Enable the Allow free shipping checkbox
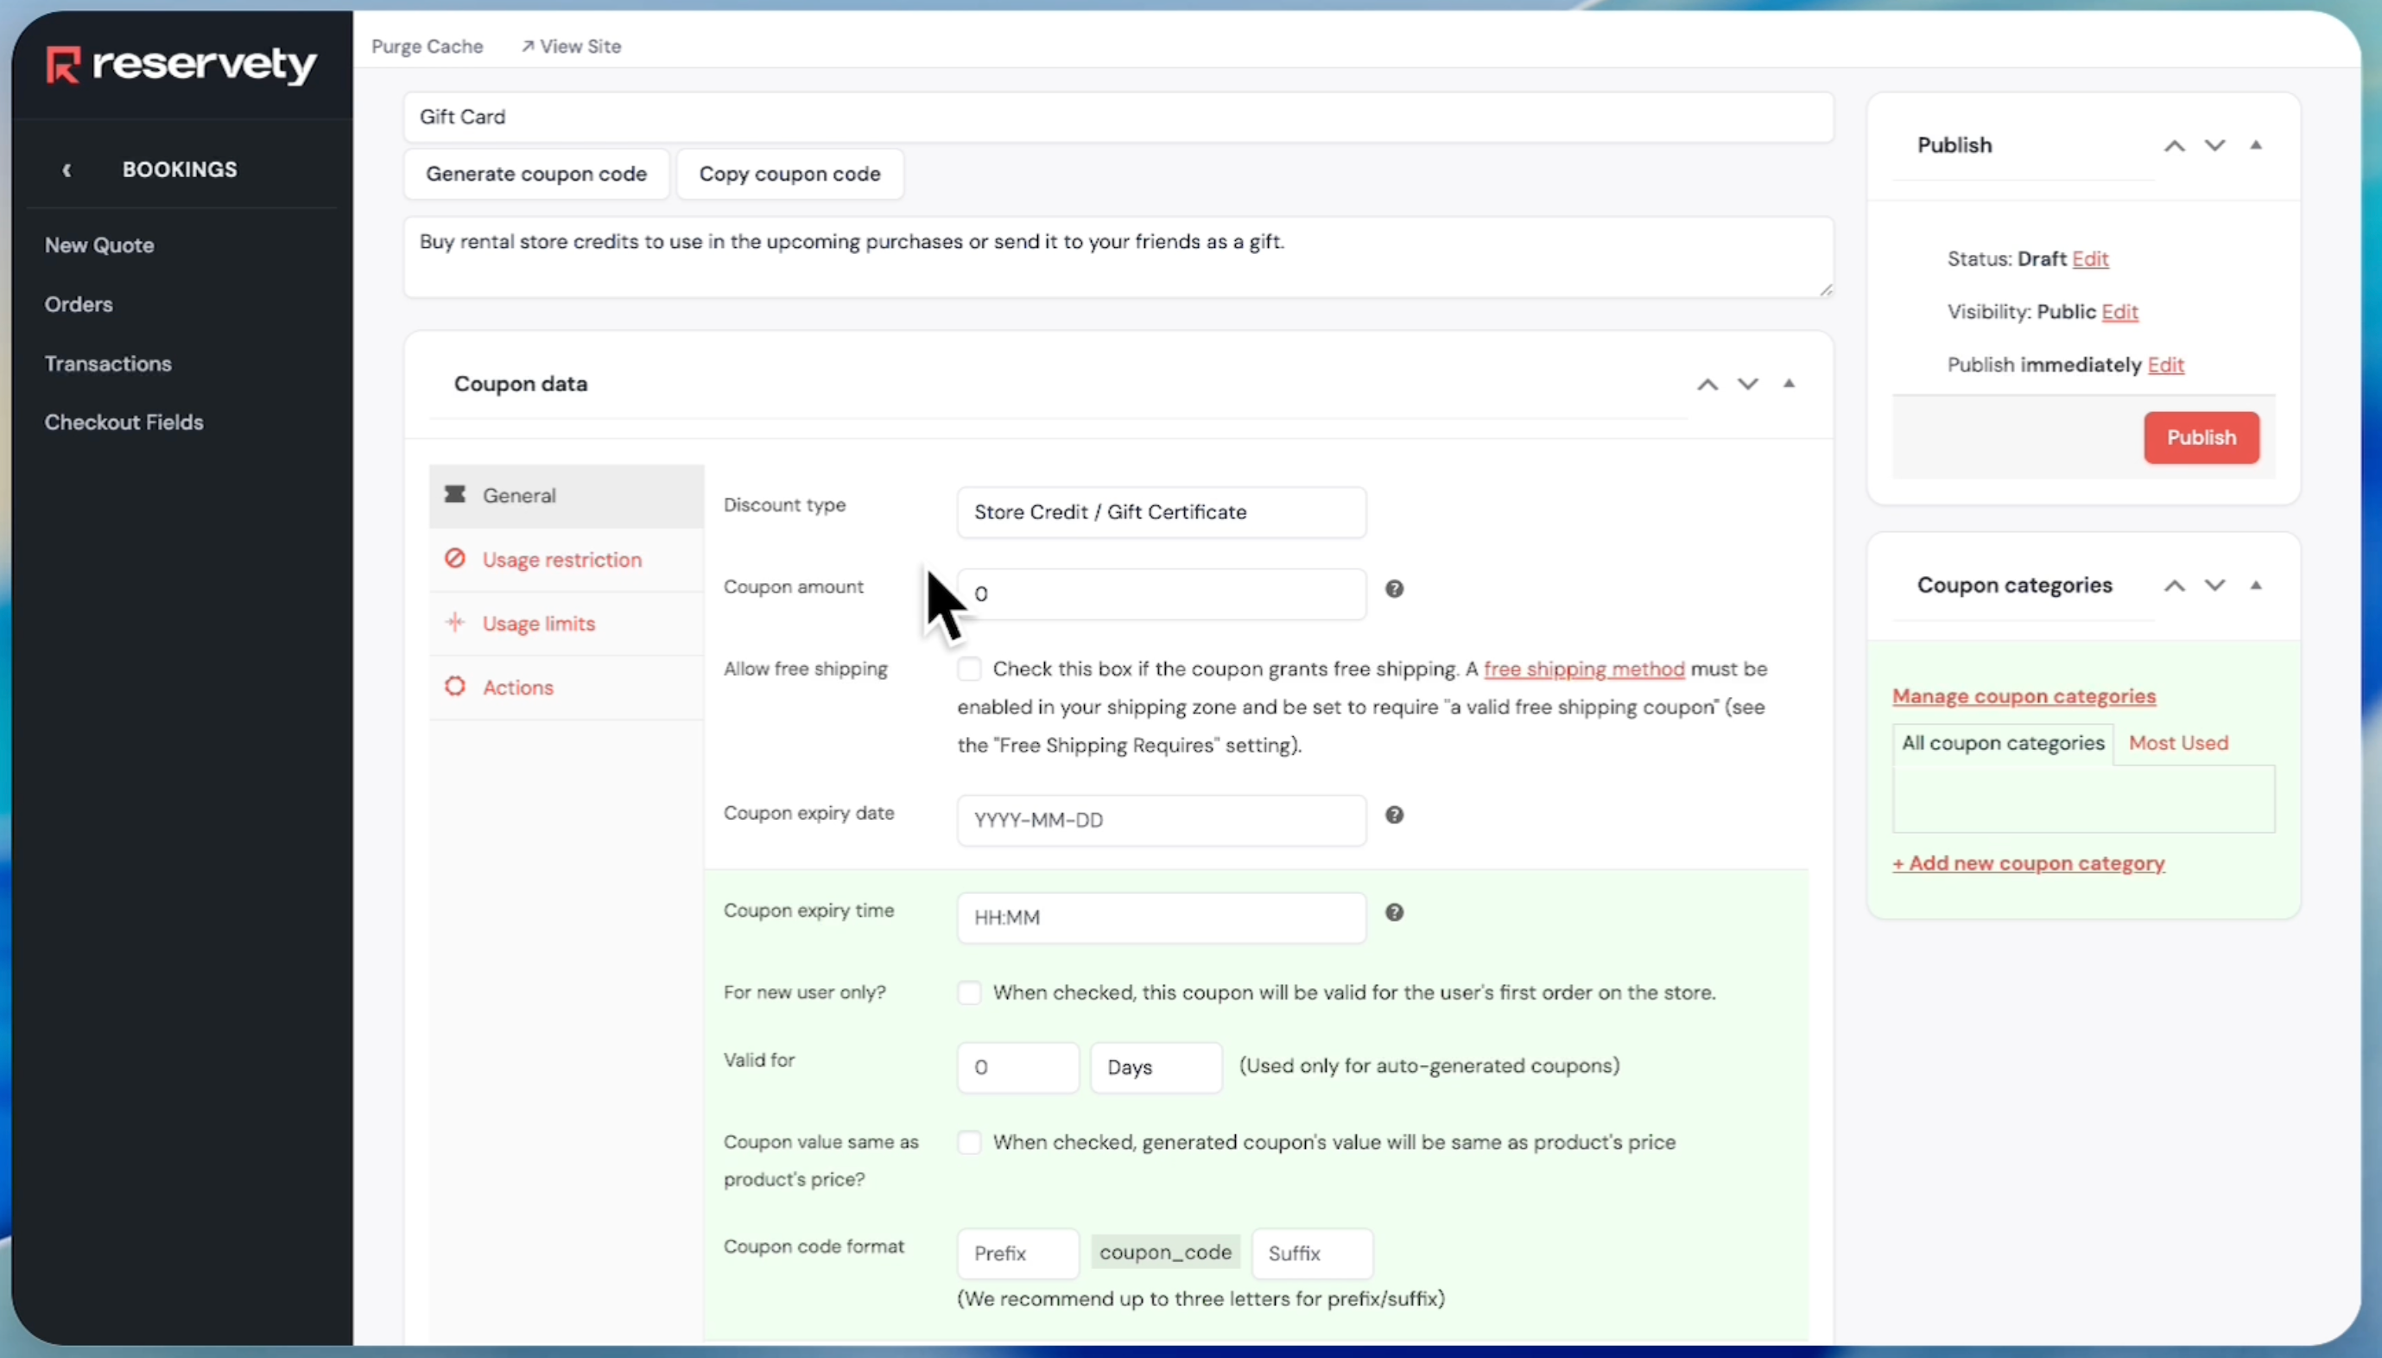The width and height of the screenshot is (2382, 1358). [x=970, y=669]
